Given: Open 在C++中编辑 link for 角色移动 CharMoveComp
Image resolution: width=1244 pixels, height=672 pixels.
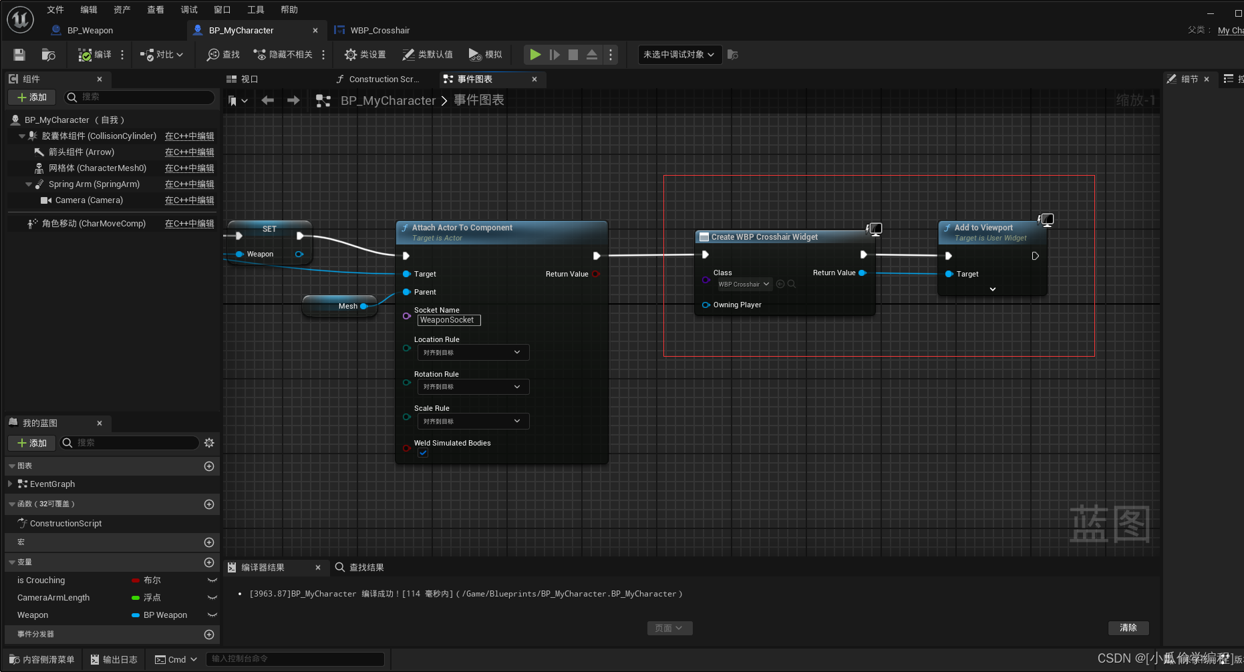Looking at the screenshot, I should (190, 224).
